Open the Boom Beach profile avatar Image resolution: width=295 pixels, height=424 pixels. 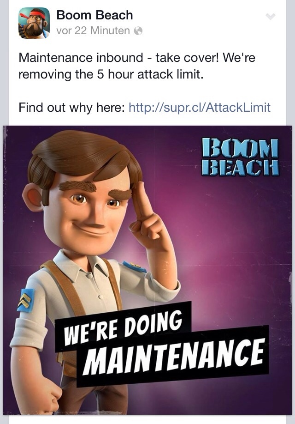pyautogui.click(x=34, y=23)
